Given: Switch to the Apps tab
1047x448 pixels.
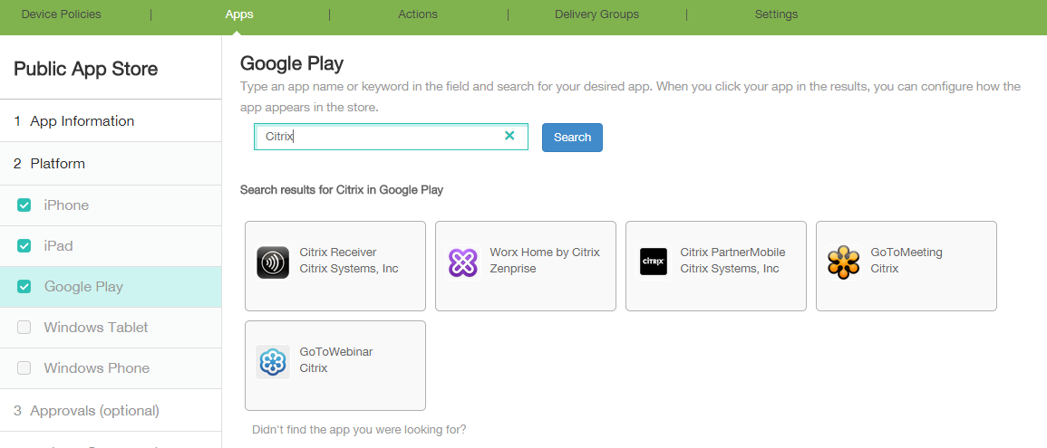Looking at the screenshot, I should 239,14.
